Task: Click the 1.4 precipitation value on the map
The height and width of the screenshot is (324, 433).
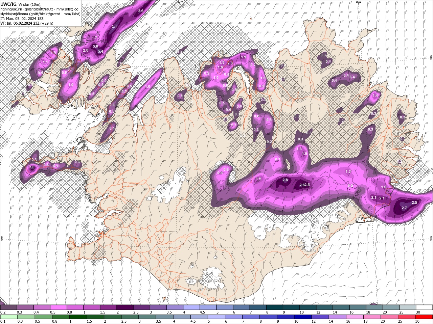Action: click(x=375, y=96)
